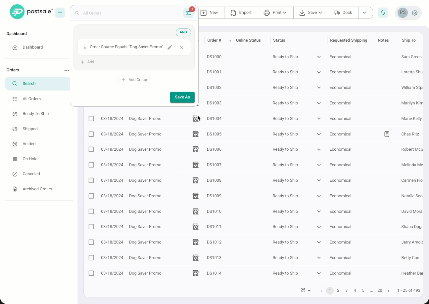Change rows per page from 25
Image resolution: width=429 pixels, height=304 pixels.
[x=306, y=290]
